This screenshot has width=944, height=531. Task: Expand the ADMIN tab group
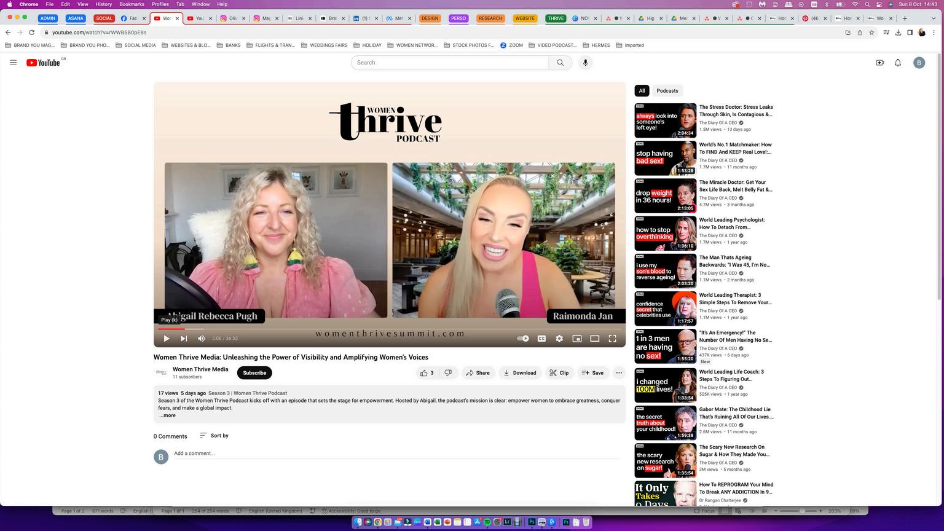click(48, 18)
